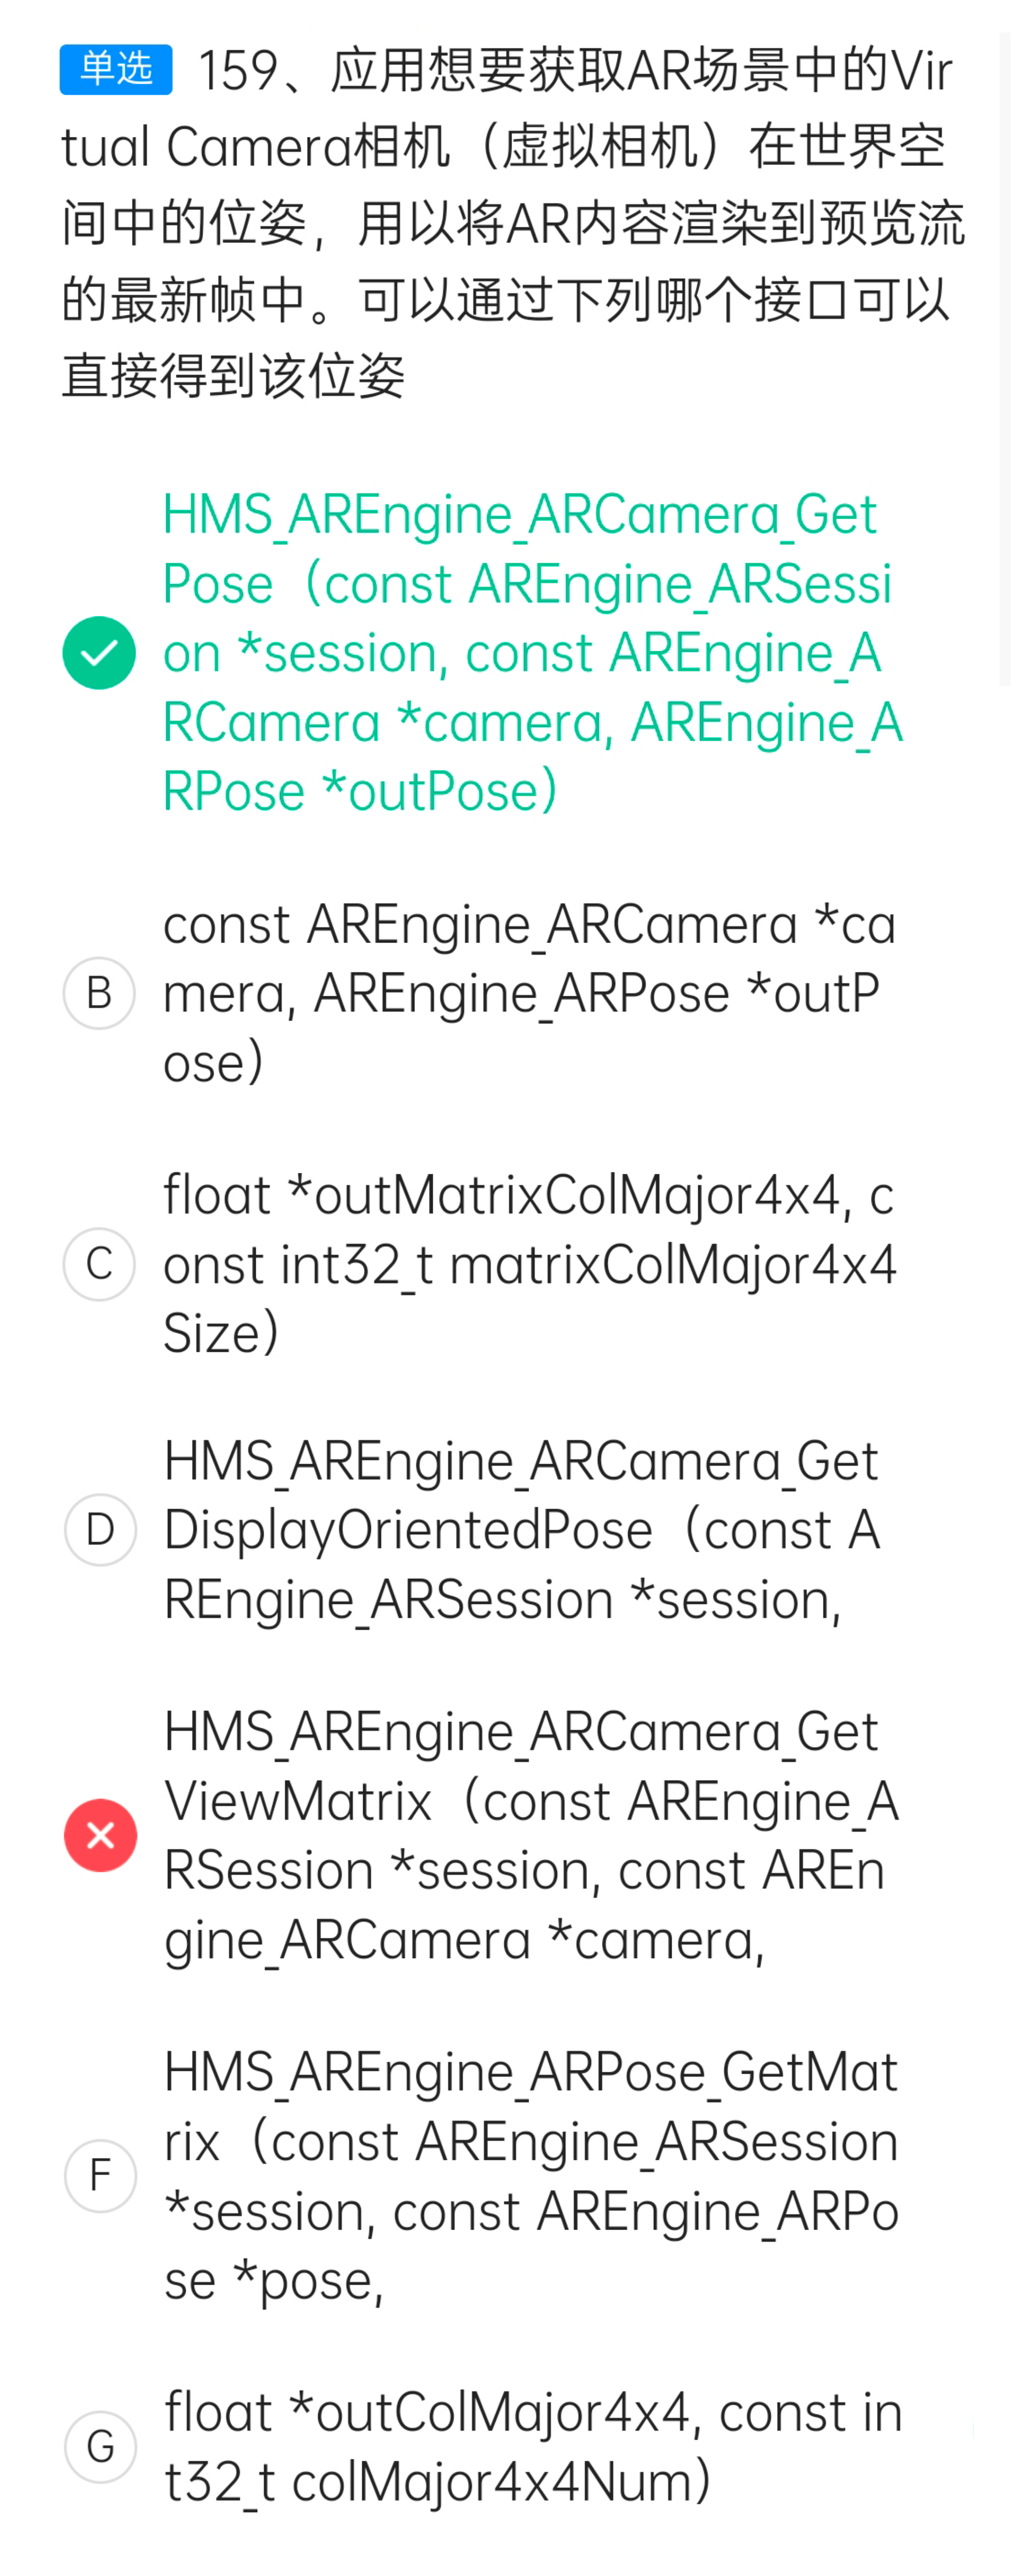Select option C radio circle

pos(99,1264)
